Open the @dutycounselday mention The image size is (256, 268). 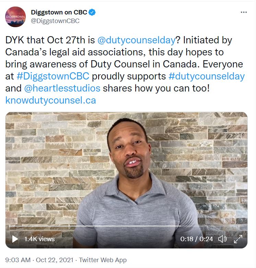point(136,40)
